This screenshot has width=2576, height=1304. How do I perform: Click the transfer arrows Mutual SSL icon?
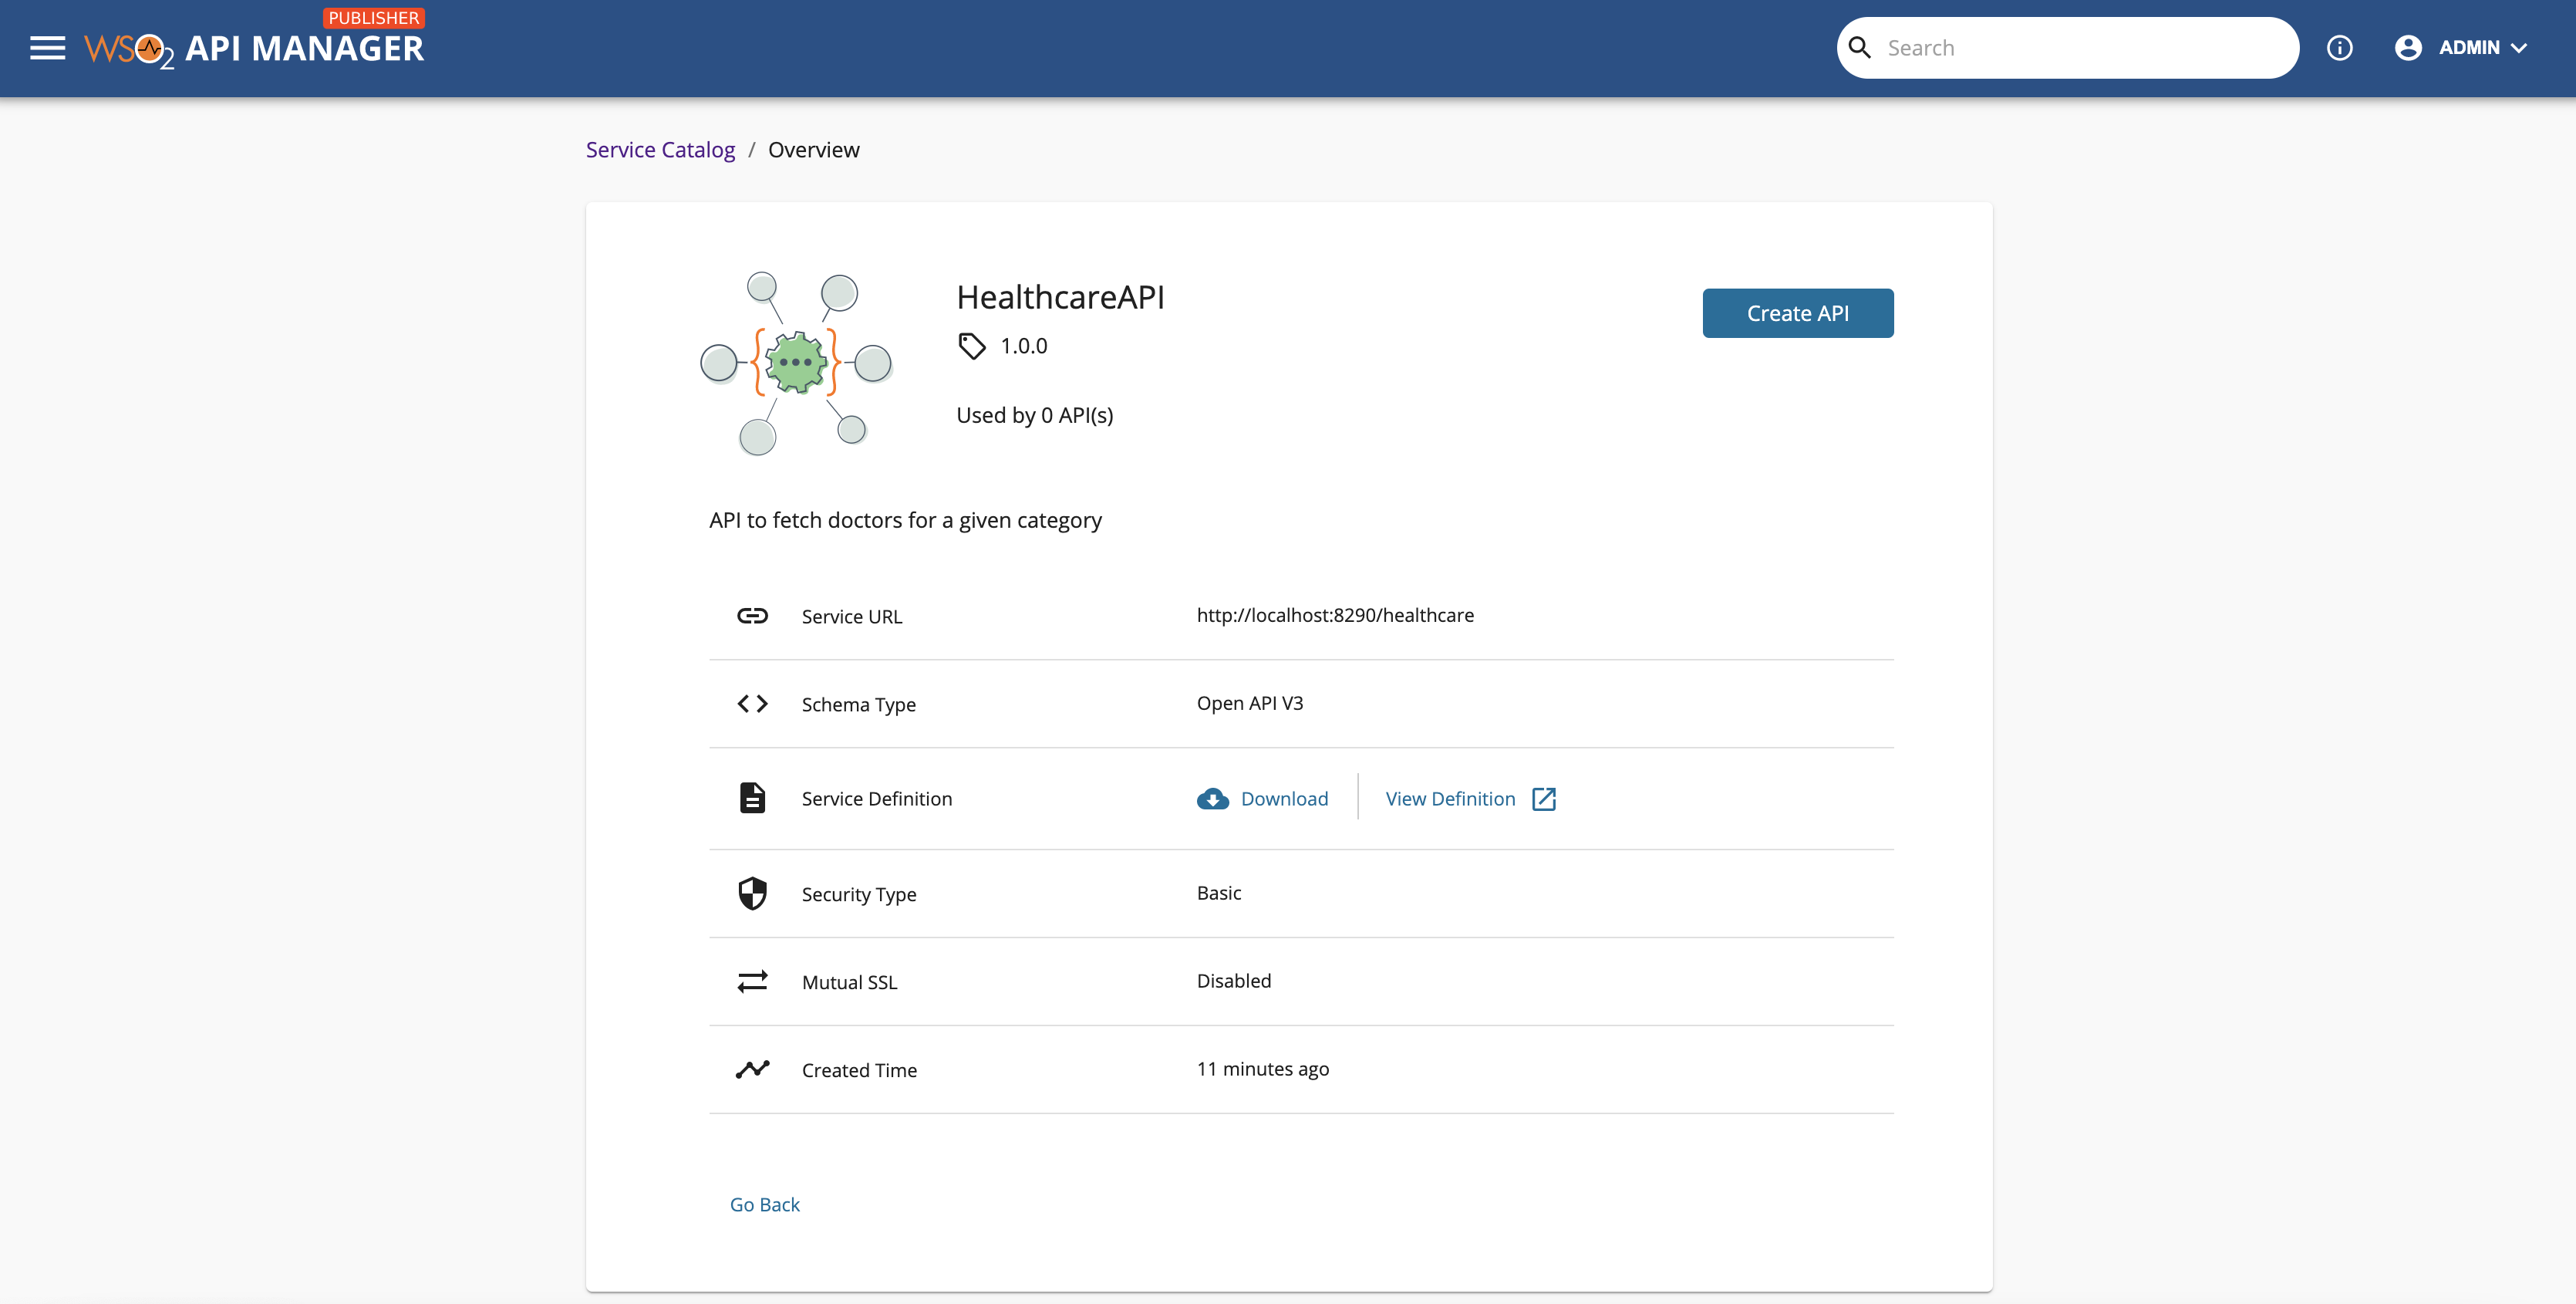751,980
